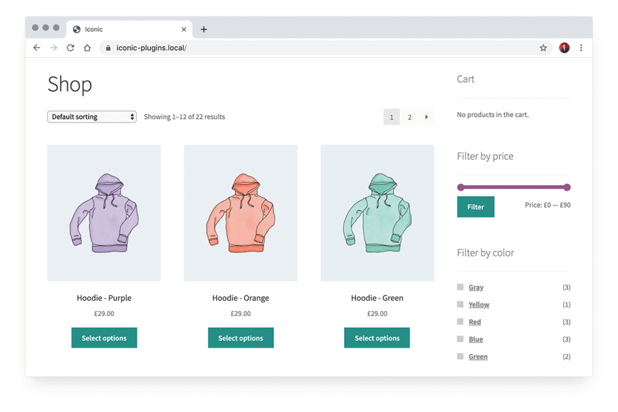Select options for Hoodie - Orange

[241, 338]
